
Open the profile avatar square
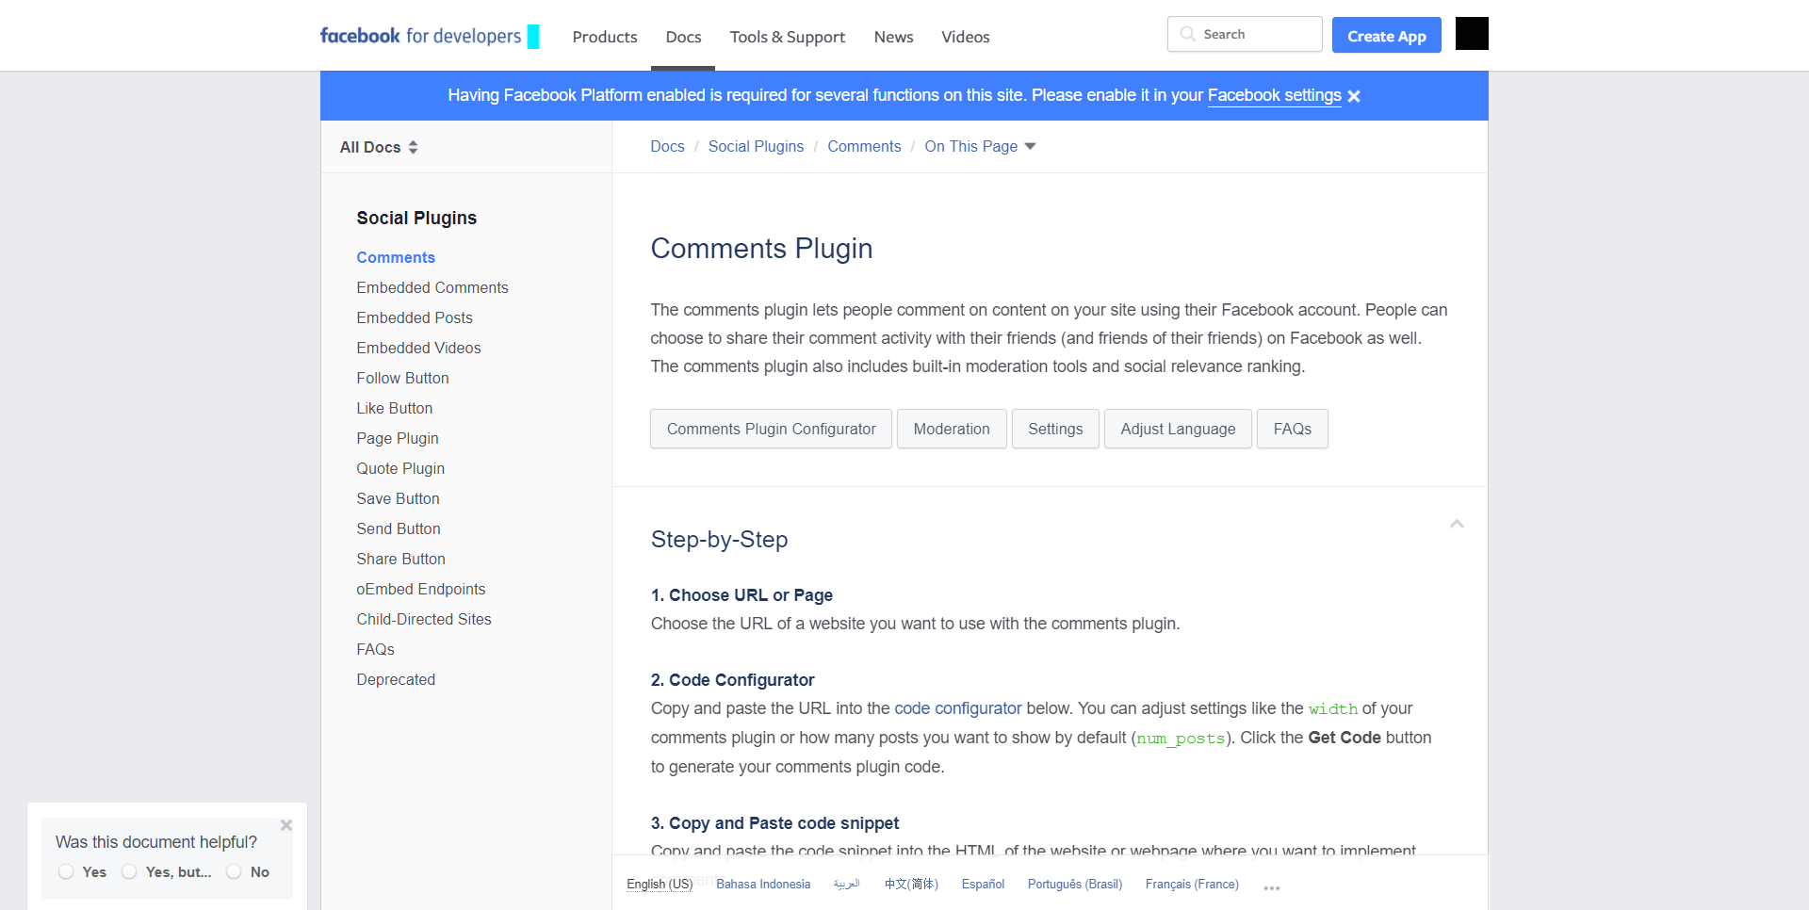point(1472,34)
